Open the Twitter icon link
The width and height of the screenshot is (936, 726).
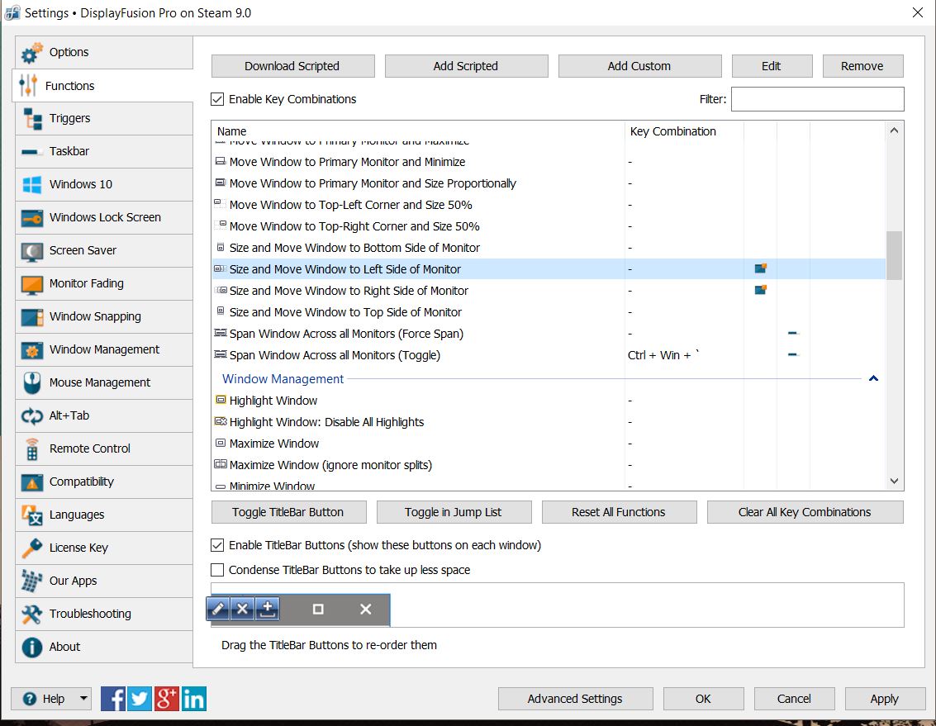[140, 699]
